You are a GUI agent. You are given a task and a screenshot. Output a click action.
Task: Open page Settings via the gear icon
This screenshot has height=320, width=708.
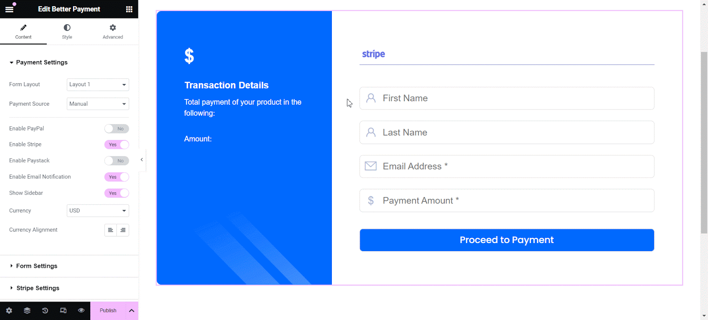pos(9,310)
